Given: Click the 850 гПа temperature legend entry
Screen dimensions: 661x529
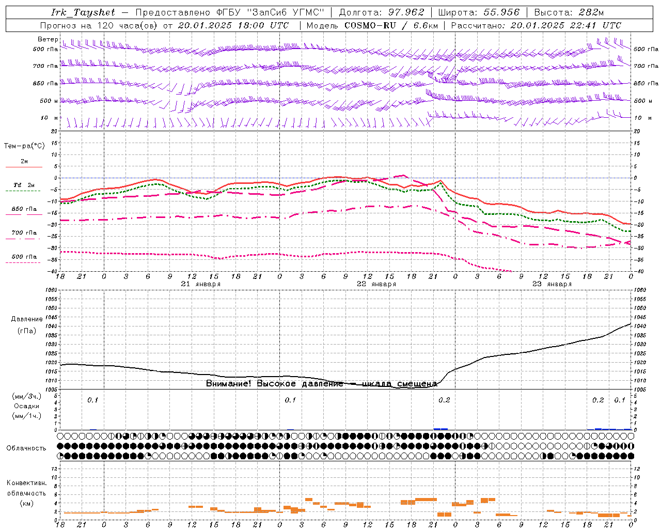Looking at the screenshot, I should (24, 209).
